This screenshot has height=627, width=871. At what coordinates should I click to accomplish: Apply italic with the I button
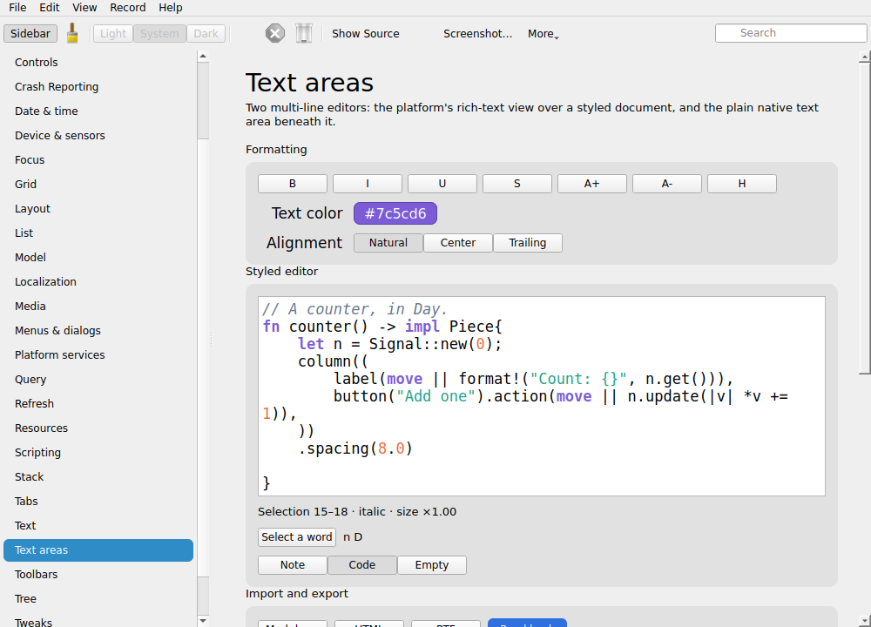click(x=368, y=184)
